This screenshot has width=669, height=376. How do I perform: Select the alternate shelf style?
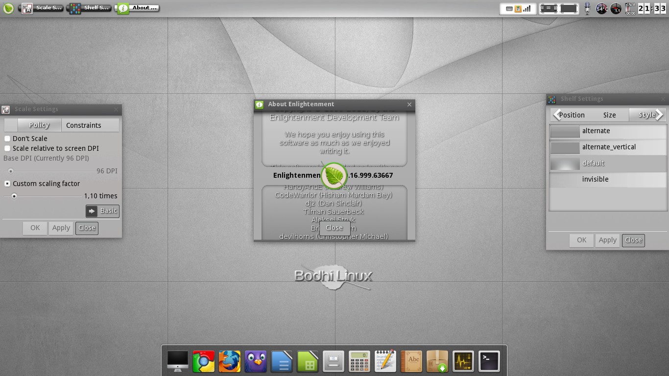pos(608,131)
